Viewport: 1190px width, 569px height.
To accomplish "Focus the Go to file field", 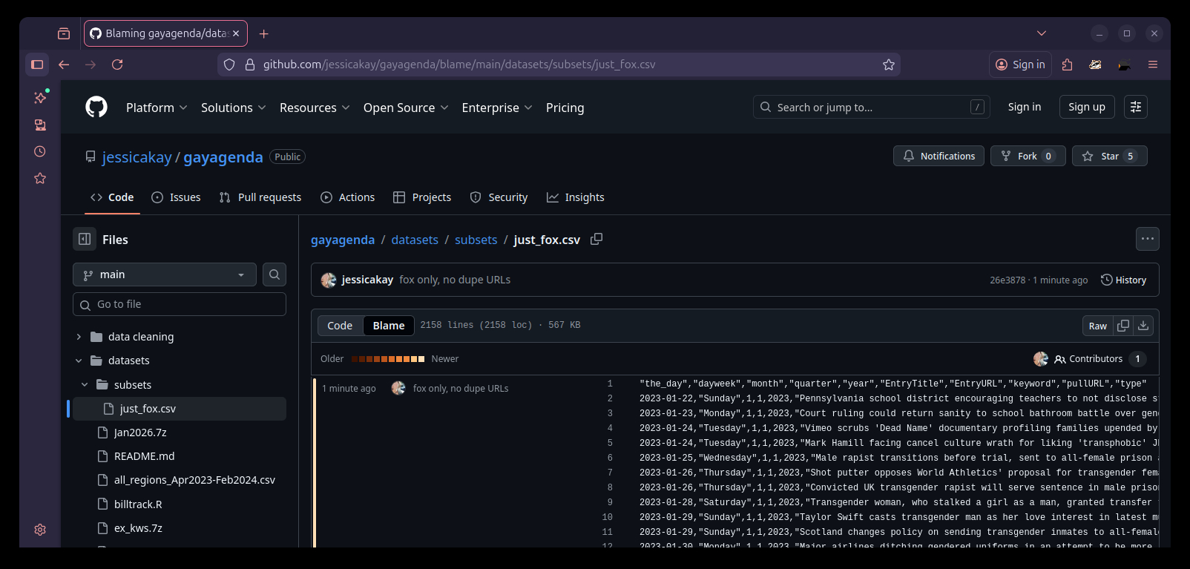I will 180,304.
